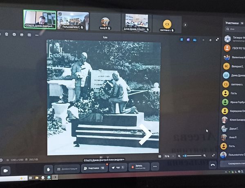Toggle the camera button in meeting bar

[6, 170]
